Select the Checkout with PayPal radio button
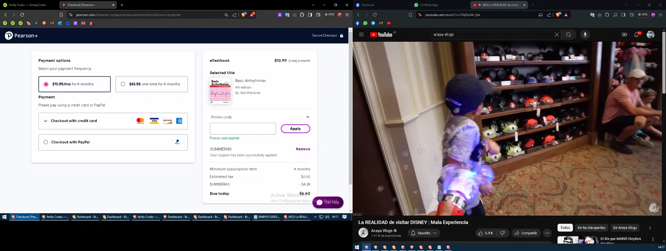The image size is (666, 251). (46, 142)
